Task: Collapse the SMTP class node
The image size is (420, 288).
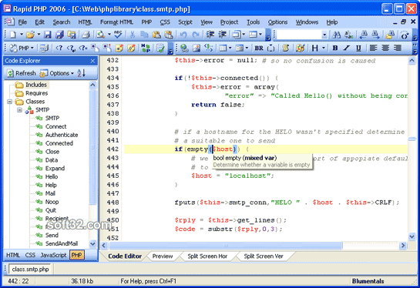Action: (19, 110)
